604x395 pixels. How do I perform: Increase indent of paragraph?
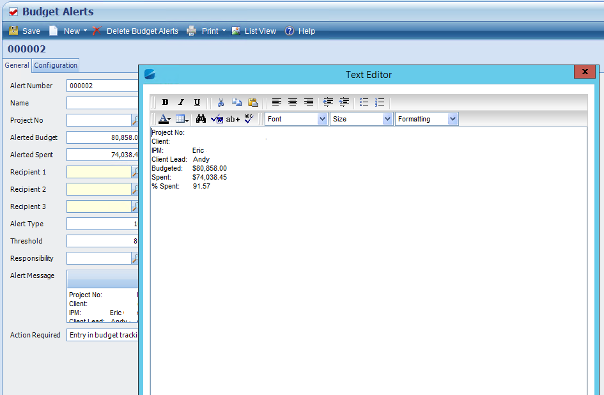[328, 102]
